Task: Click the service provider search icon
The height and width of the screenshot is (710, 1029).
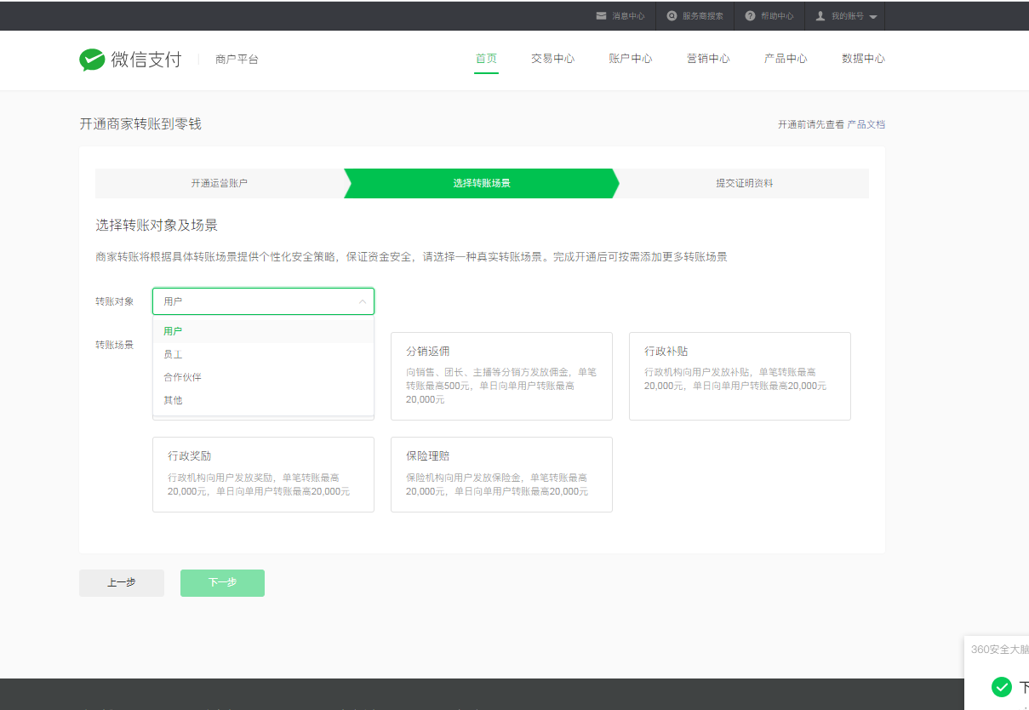Action: click(x=672, y=16)
